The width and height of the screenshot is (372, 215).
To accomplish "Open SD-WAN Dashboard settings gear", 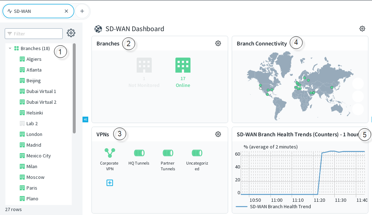I will tap(362, 29).
